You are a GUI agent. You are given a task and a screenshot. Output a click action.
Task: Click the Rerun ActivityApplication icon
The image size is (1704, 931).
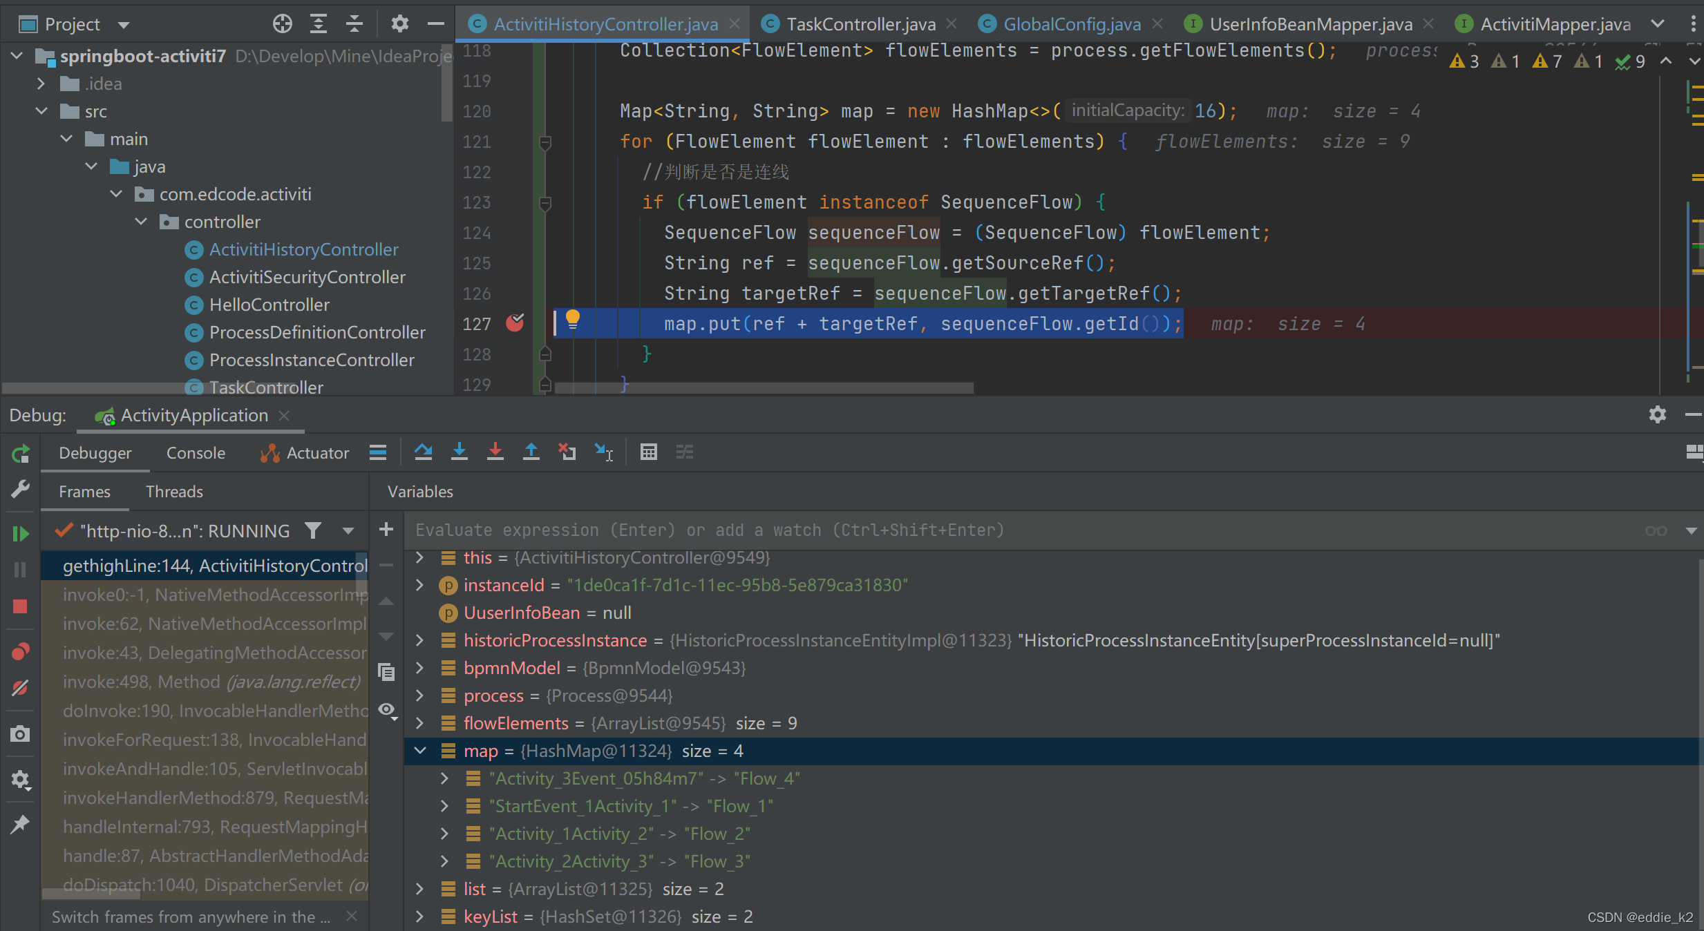point(20,453)
